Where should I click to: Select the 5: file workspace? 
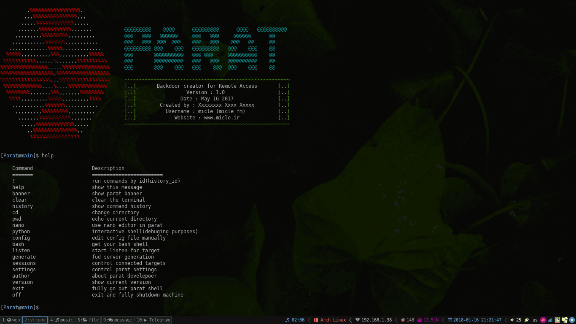point(88,320)
